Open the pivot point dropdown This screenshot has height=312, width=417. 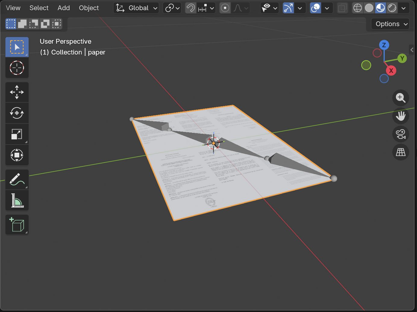point(172,8)
